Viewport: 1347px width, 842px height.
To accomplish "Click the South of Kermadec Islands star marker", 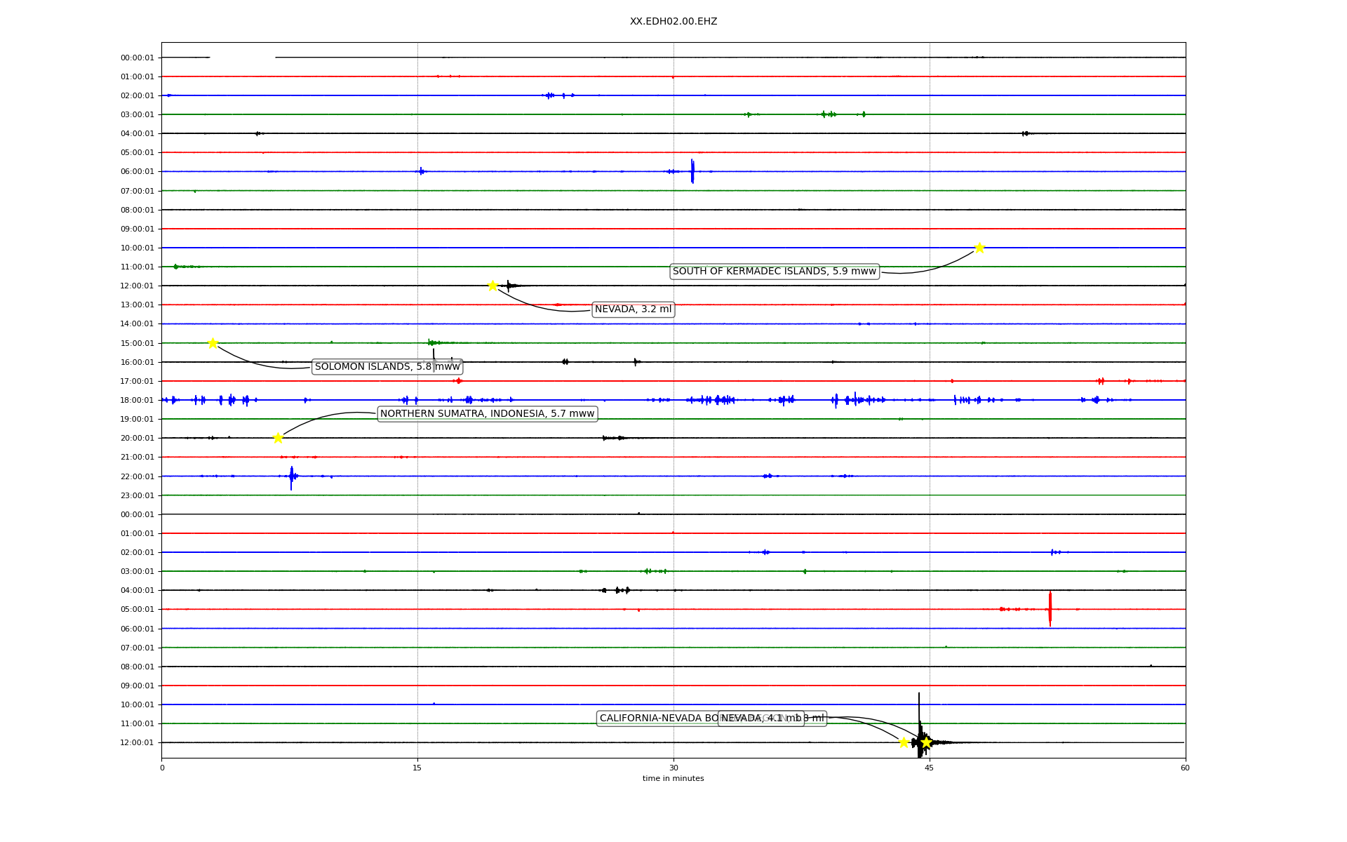I will pyautogui.click(x=979, y=248).
